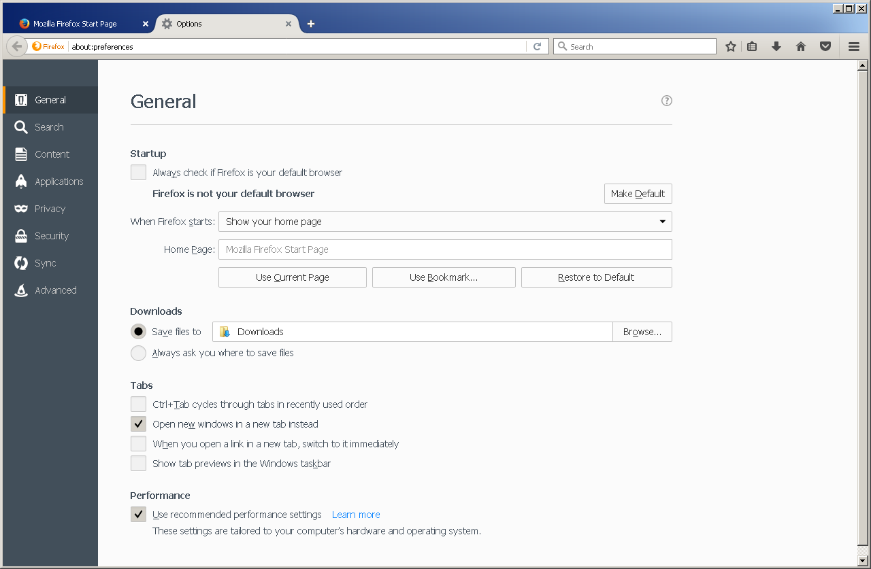The width and height of the screenshot is (871, 569).
Task: Click the Privacy sidebar mask icon
Action: (21, 209)
